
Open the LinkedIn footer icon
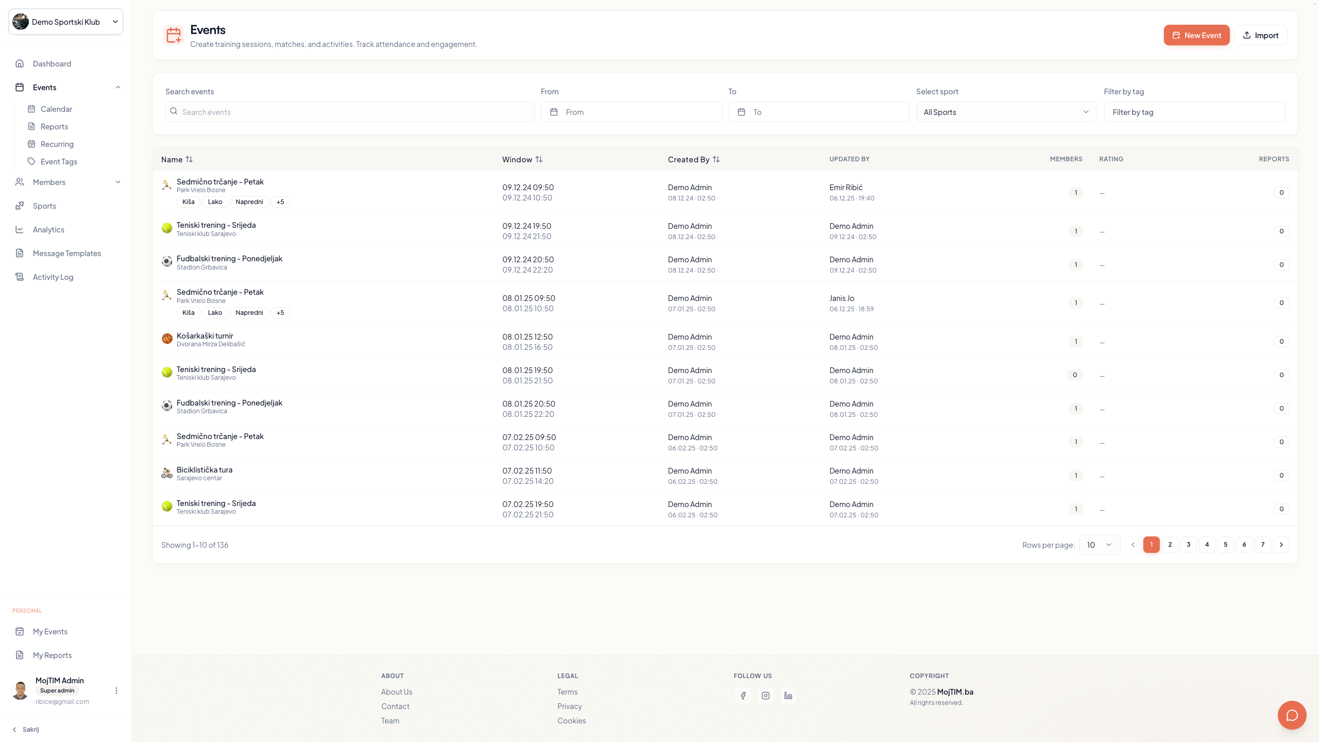pyautogui.click(x=788, y=696)
